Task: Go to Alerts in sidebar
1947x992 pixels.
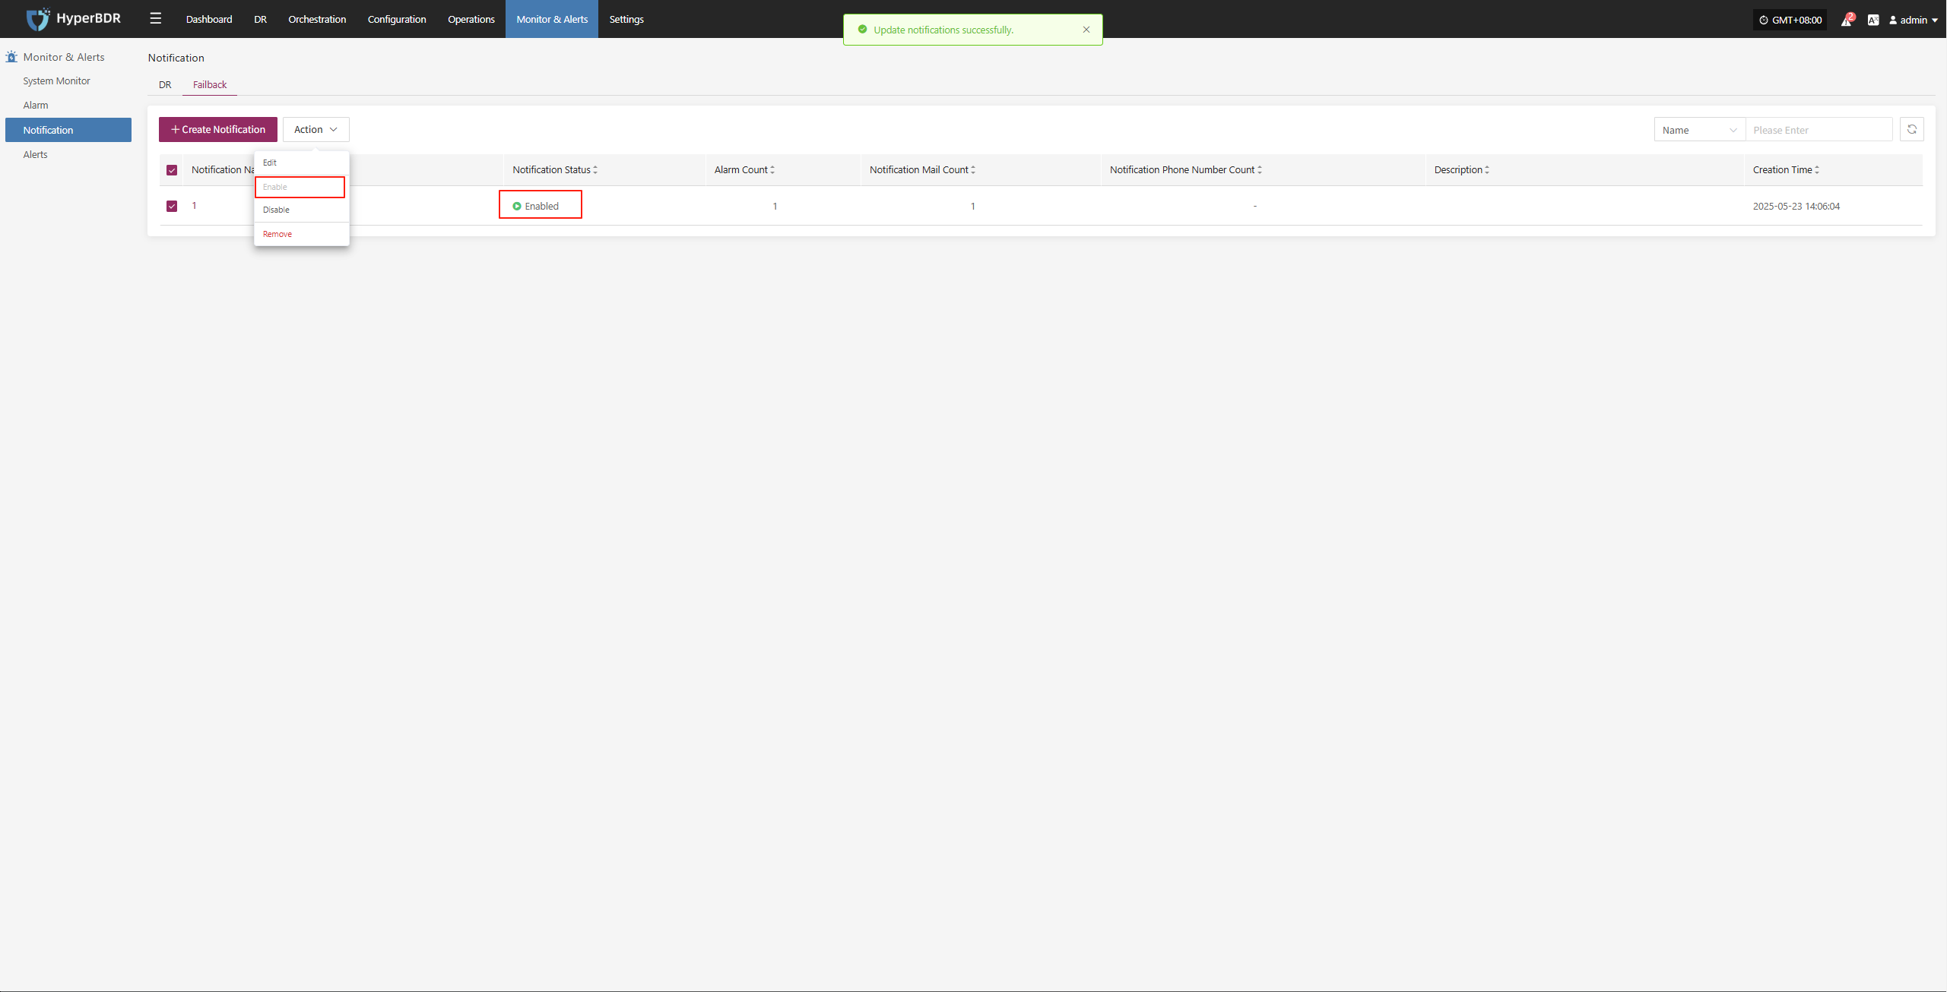Action: [35, 154]
